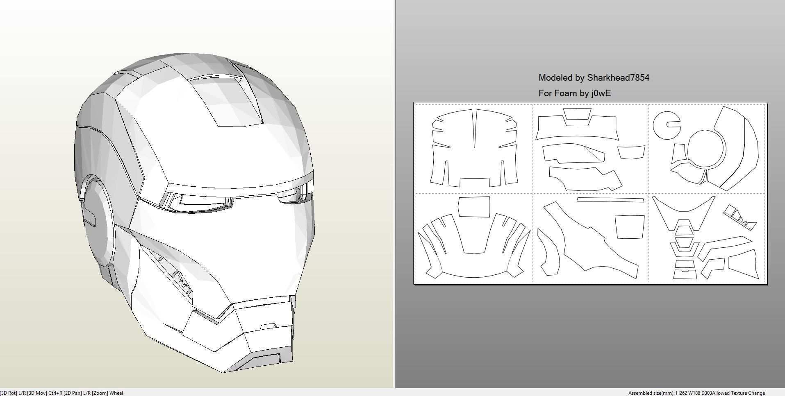The image size is (785, 396).
Task: Select the ring-shaped pattern piece
Action: coord(725,149)
